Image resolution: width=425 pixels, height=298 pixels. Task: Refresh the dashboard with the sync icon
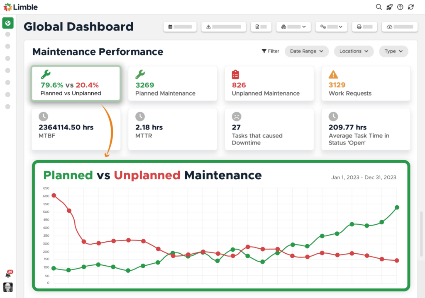(x=410, y=7)
